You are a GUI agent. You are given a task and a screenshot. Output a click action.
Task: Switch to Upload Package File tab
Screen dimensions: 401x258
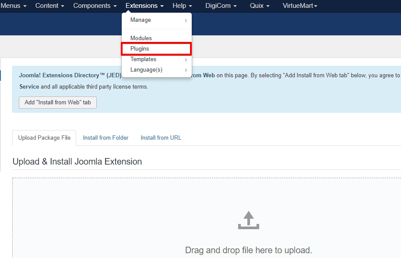(x=44, y=138)
